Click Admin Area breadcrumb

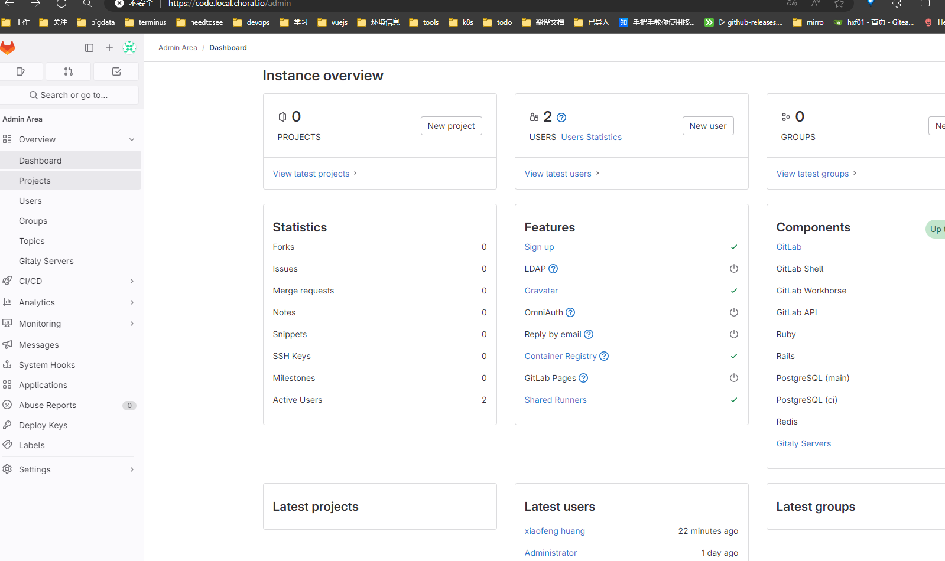click(178, 48)
